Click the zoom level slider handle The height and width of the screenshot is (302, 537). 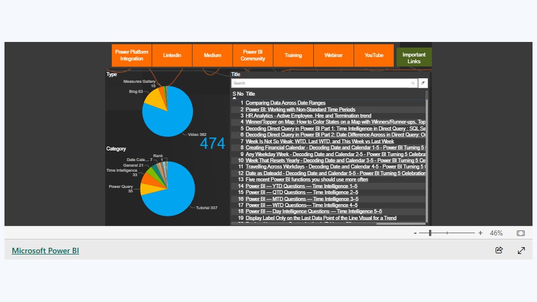click(x=430, y=233)
